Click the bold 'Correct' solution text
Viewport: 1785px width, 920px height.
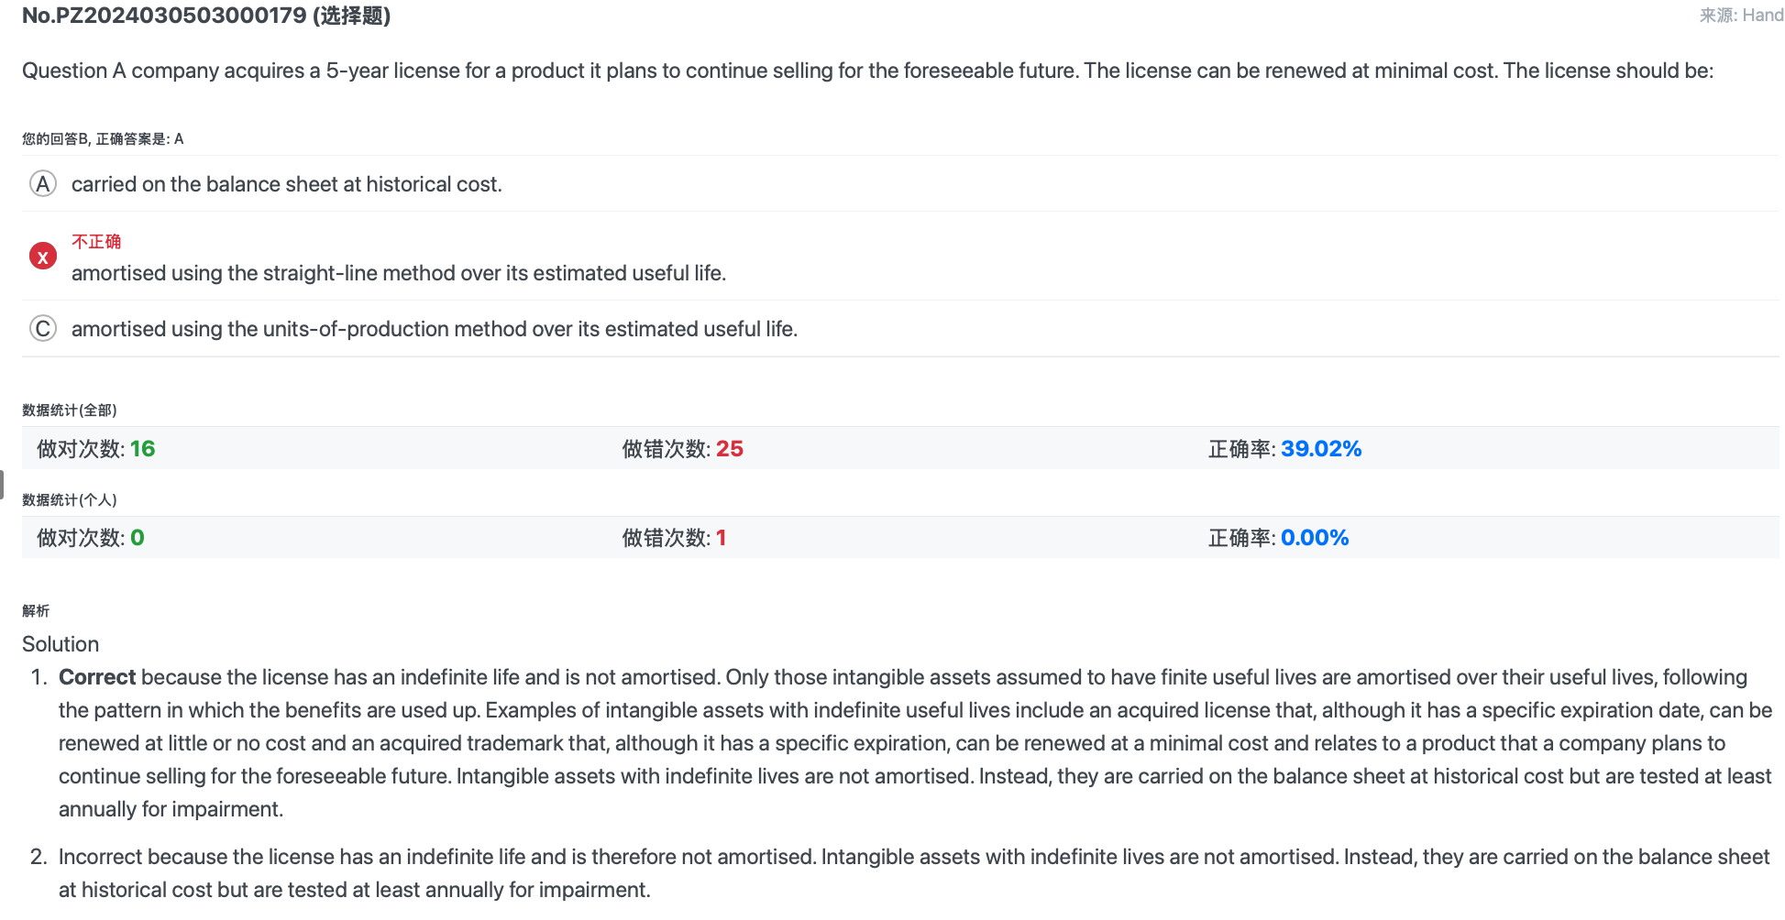pyautogui.click(x=97, y=677)
